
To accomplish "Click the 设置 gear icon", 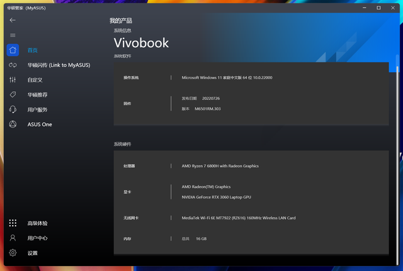I will click(x=13, y=253).
